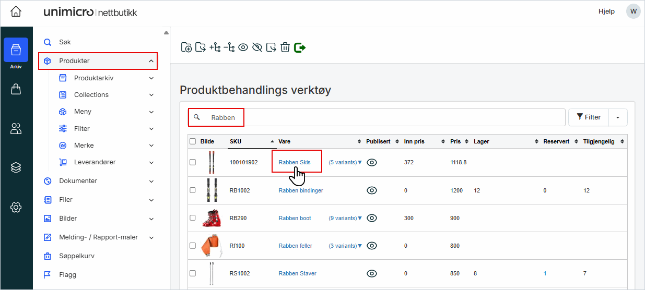
Task: Click the green export arrow icon
Action: point(300,47)
